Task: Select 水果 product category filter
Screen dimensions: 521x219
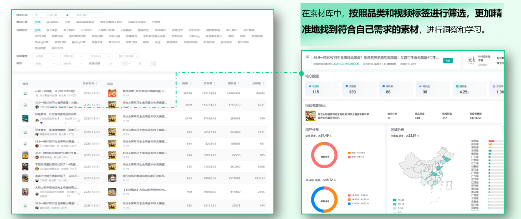Action: click(67, 22)
